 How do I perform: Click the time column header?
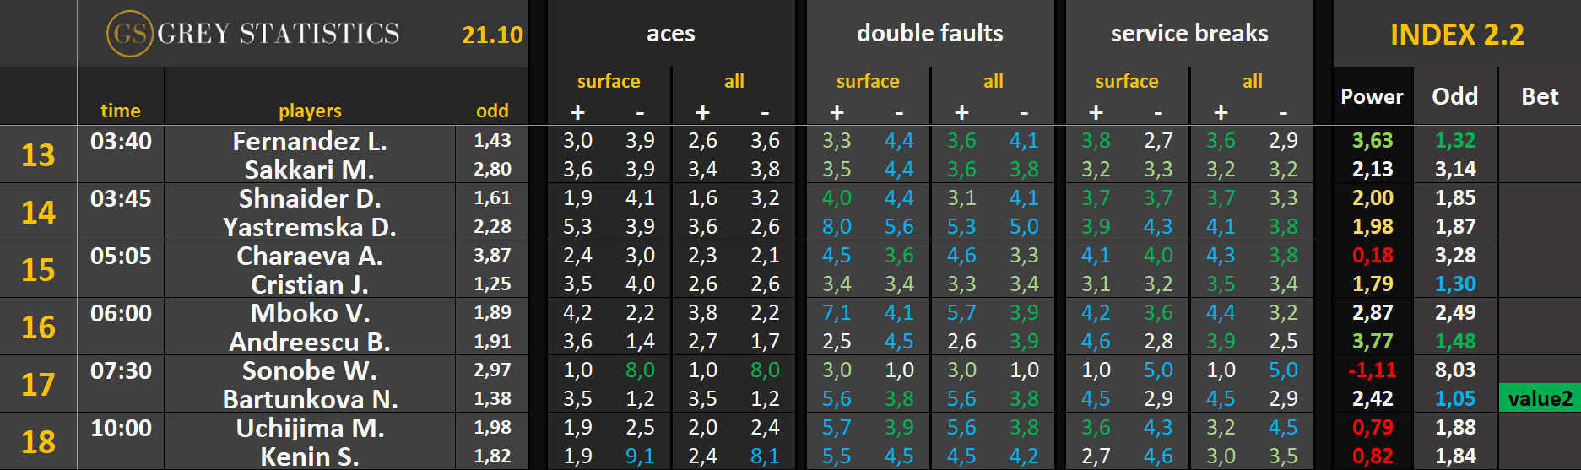pyautogui.click(x=121, y=111)
